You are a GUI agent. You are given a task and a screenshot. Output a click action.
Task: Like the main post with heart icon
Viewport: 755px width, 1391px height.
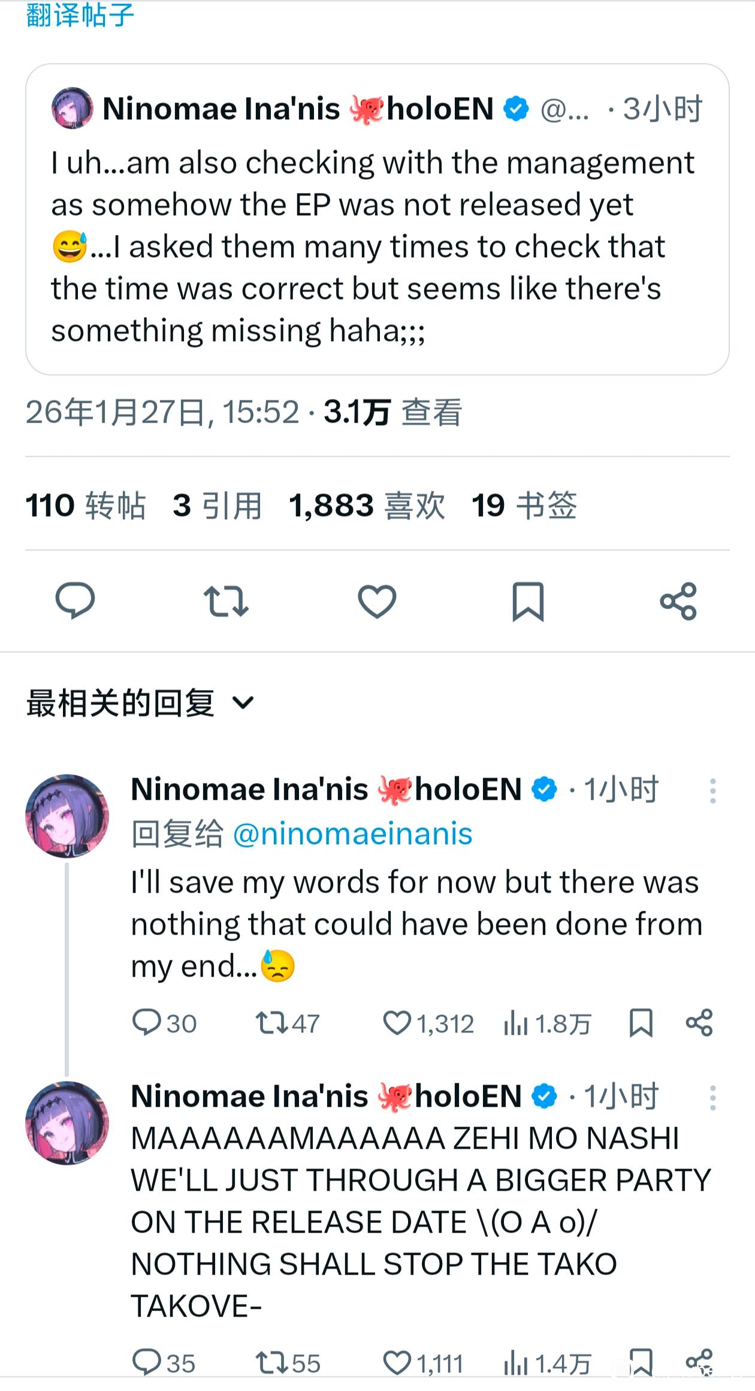pos(377,601)
